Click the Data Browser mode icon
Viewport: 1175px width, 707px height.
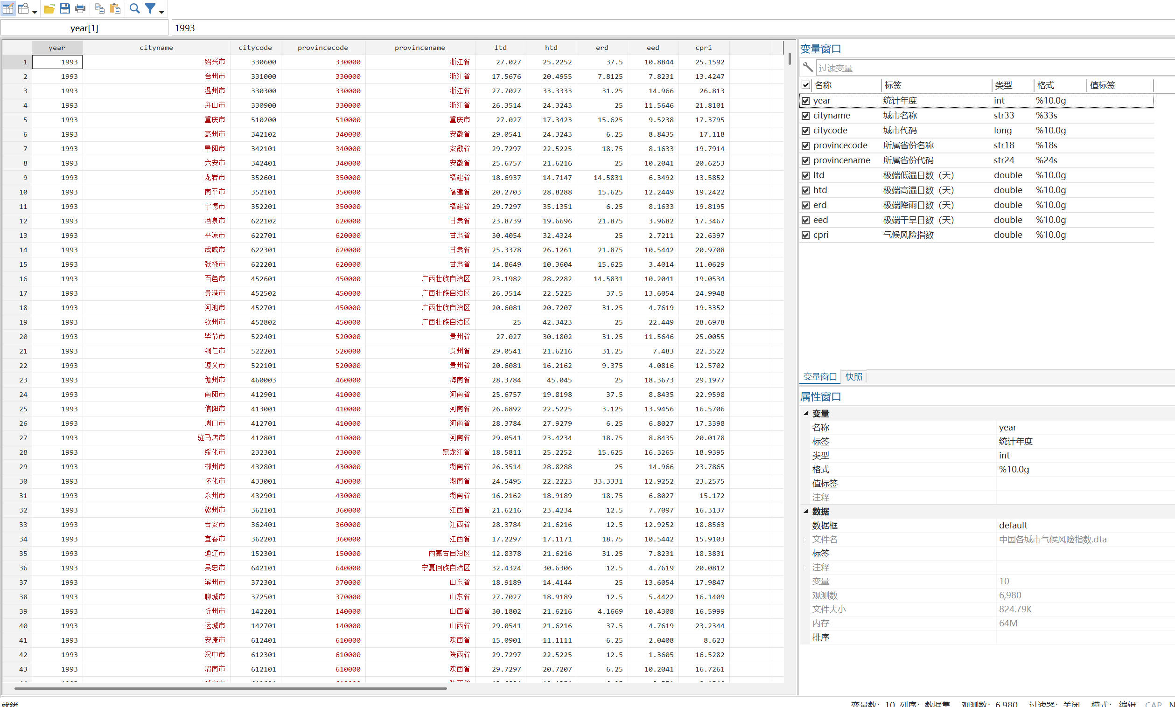coord(23,8)
